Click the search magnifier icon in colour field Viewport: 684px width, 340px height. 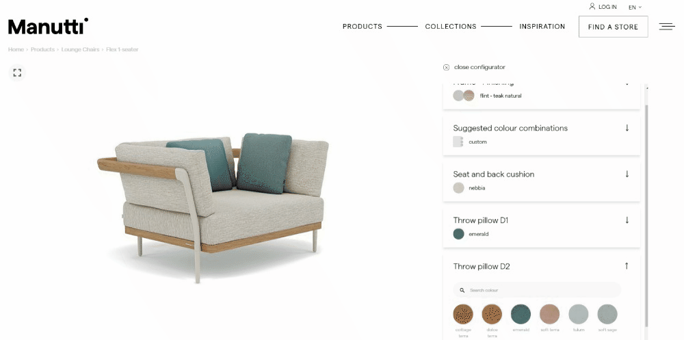coord(462,290)
